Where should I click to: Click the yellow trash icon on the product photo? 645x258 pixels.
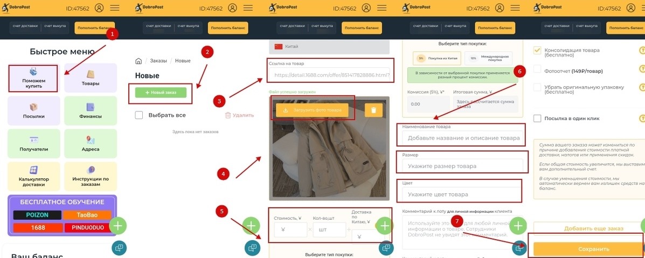tap(373, 110)
